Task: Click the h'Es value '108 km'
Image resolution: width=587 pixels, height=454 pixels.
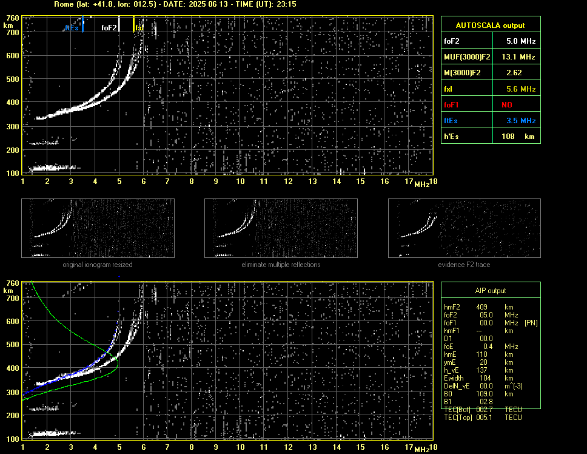Action: 518,137
